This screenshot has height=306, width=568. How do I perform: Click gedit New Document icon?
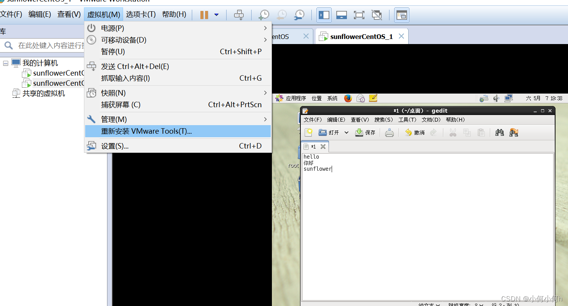pyautogui.click(x=309, y=133)
